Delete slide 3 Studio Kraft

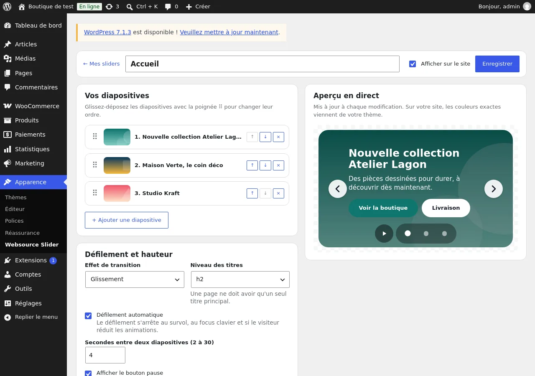pos(278,193)
